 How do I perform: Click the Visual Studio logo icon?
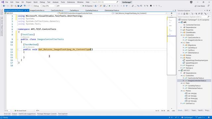[x=3, y=2]
